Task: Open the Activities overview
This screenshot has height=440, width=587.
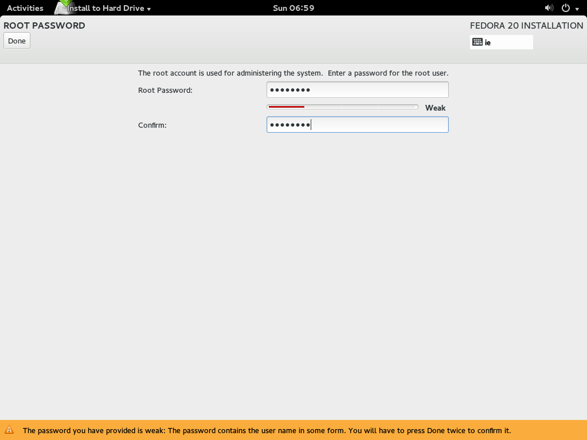Action: point(25,8)
